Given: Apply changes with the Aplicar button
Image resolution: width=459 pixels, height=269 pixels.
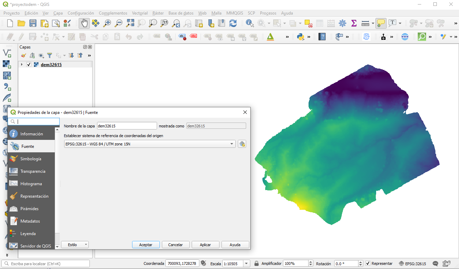Looking at the screenshot, I should (x=205, y=244).
